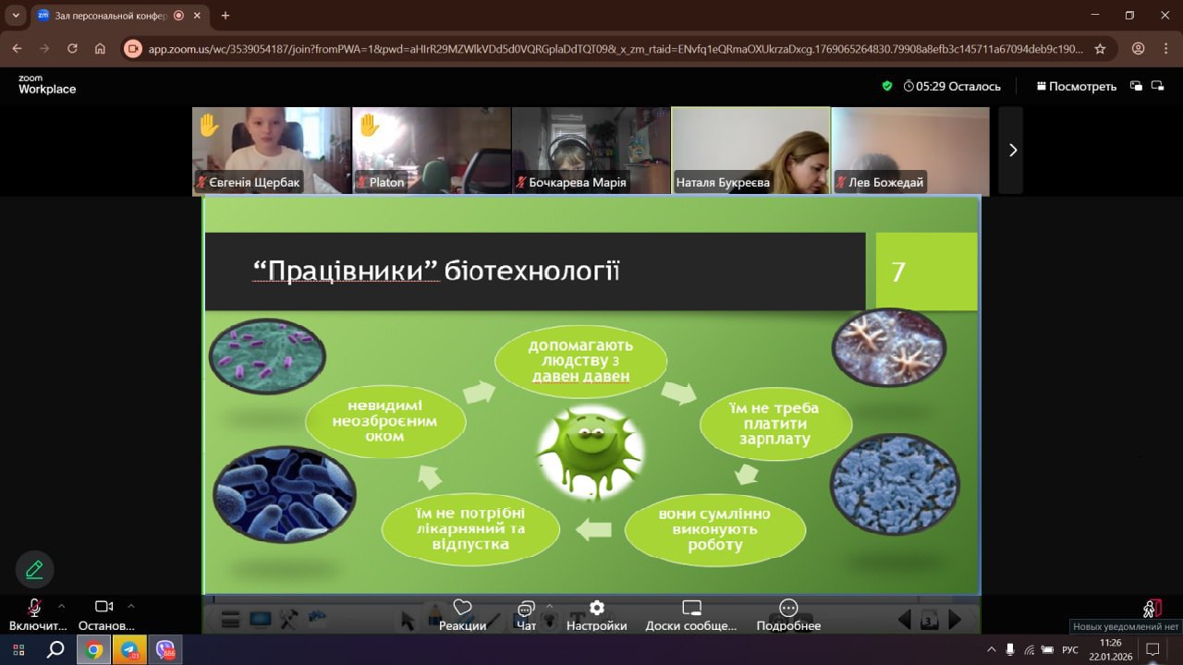This screenshot has width=1183, height=665.
Task: Open the Чат chat panel
Action: (526, 615)
